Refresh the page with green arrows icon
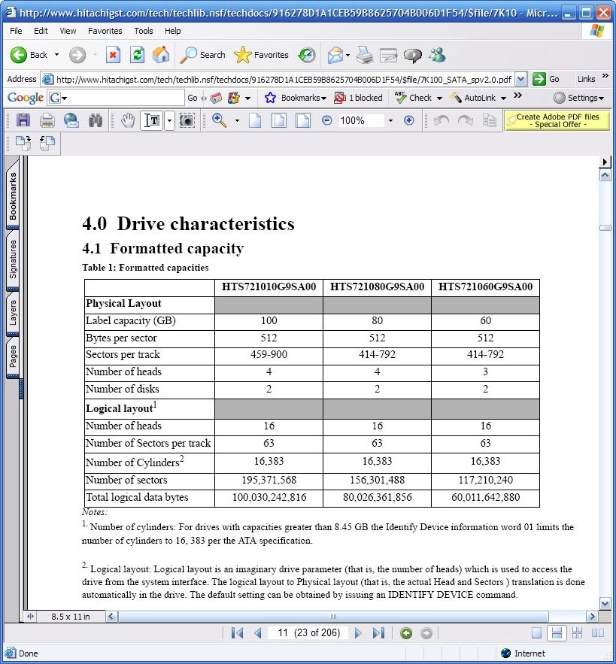Viewport: 616px width, 664px height. [137, 55]
